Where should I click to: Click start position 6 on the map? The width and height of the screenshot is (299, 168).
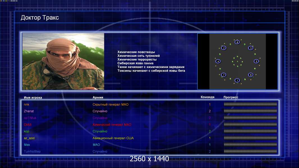251,75
